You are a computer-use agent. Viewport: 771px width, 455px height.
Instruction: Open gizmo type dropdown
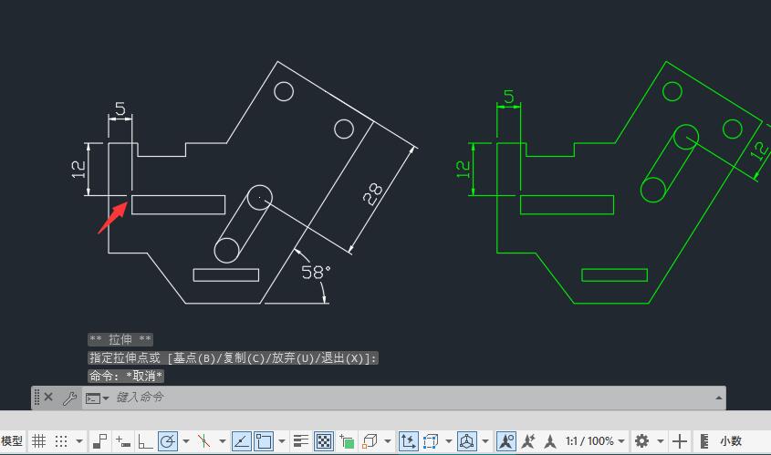485,441
